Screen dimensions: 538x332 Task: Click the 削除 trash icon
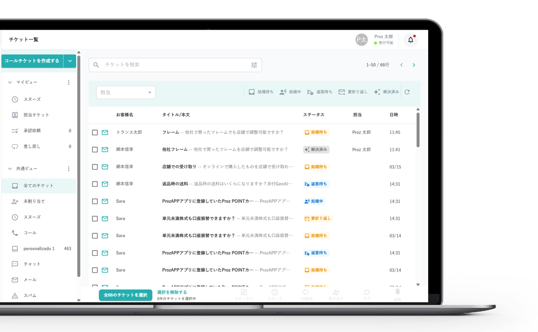pos(398,295)
